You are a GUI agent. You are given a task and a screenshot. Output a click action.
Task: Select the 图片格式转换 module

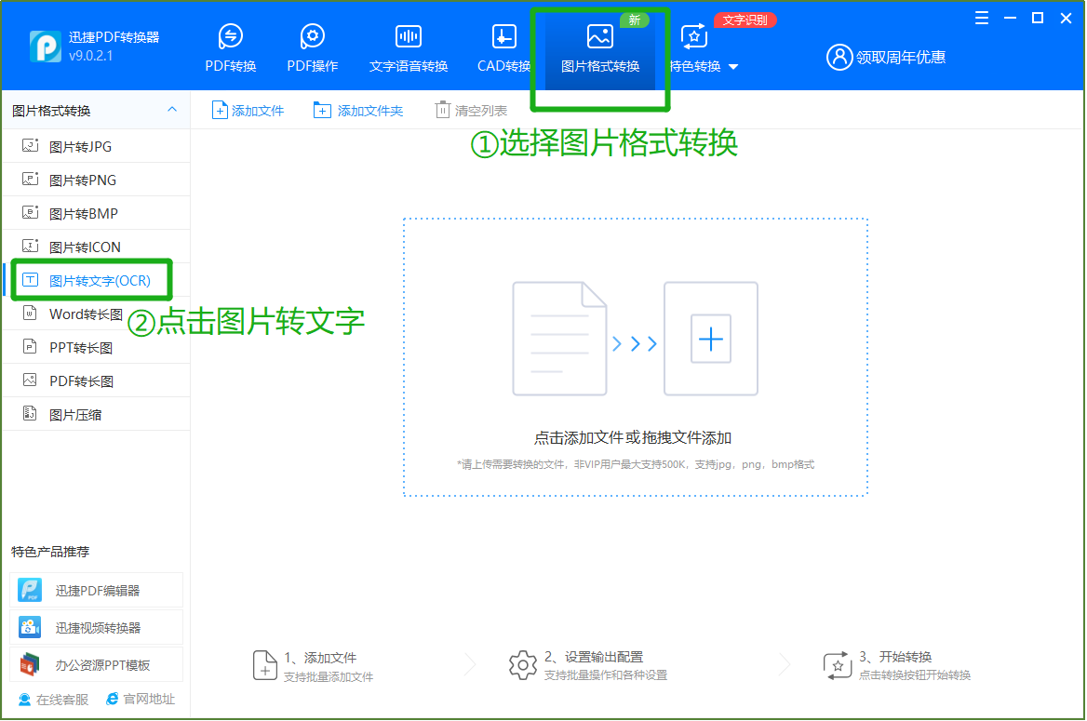point(599,47)
